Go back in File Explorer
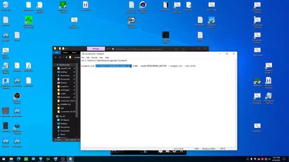The image size is (289, 162). [x=56, y=58]
